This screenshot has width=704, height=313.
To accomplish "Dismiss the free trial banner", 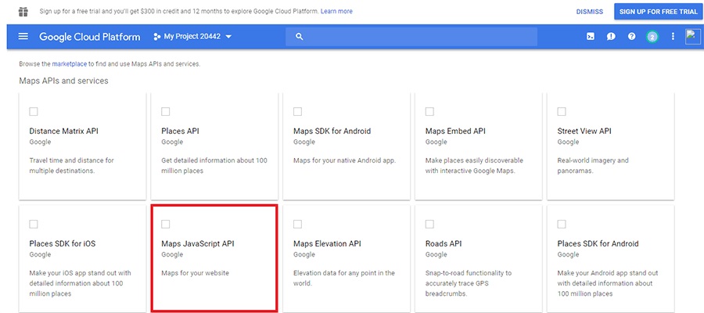I will [x=589, y=12].
